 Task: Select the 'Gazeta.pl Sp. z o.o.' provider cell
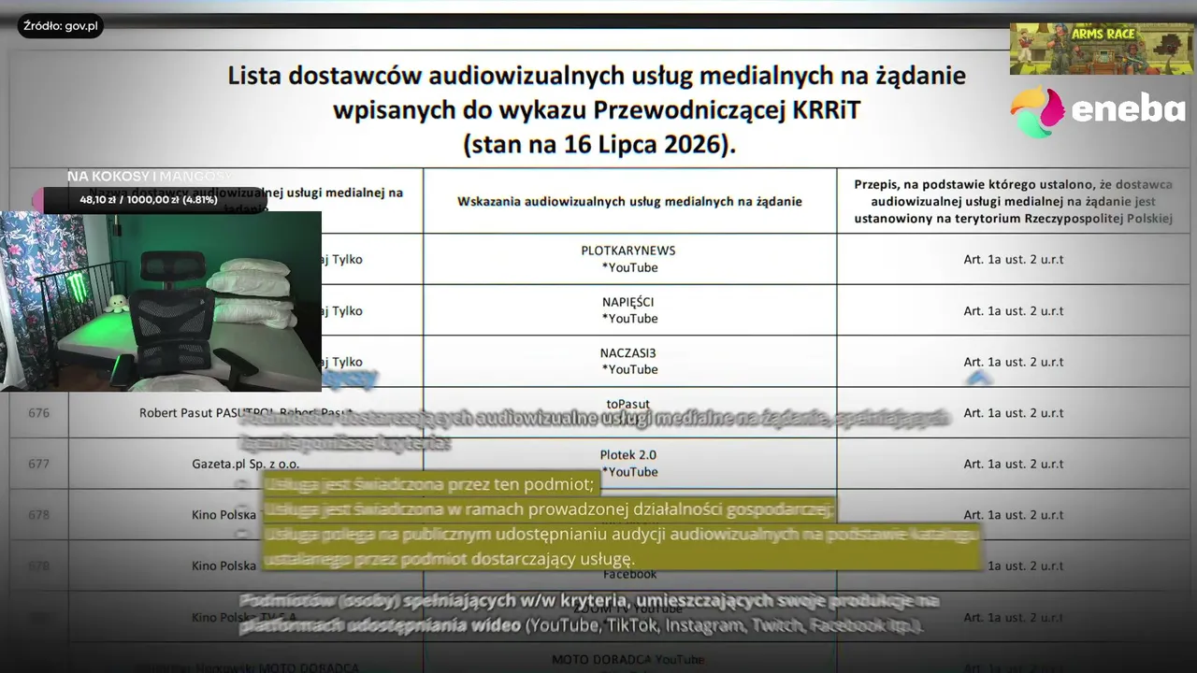tap(246, 464)
